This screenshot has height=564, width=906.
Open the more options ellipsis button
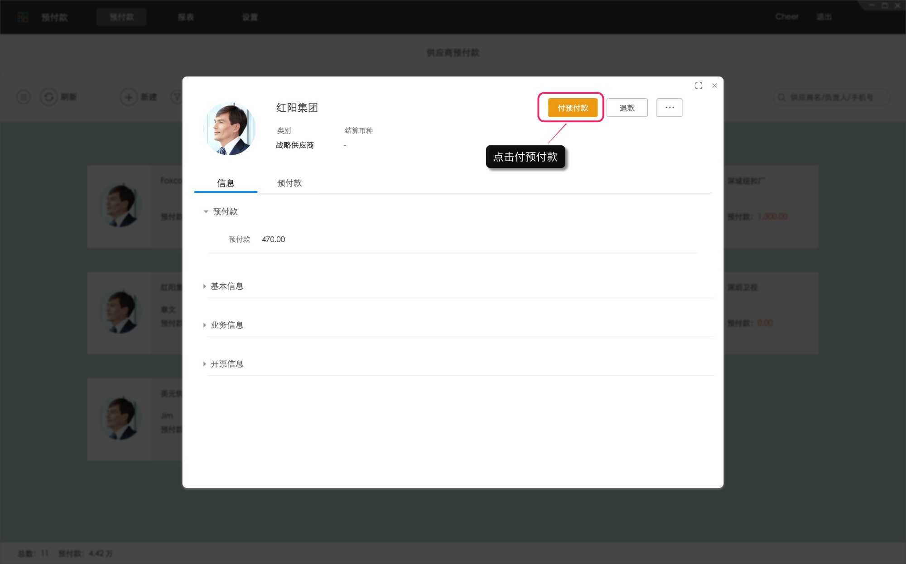[x=670, y=107]
